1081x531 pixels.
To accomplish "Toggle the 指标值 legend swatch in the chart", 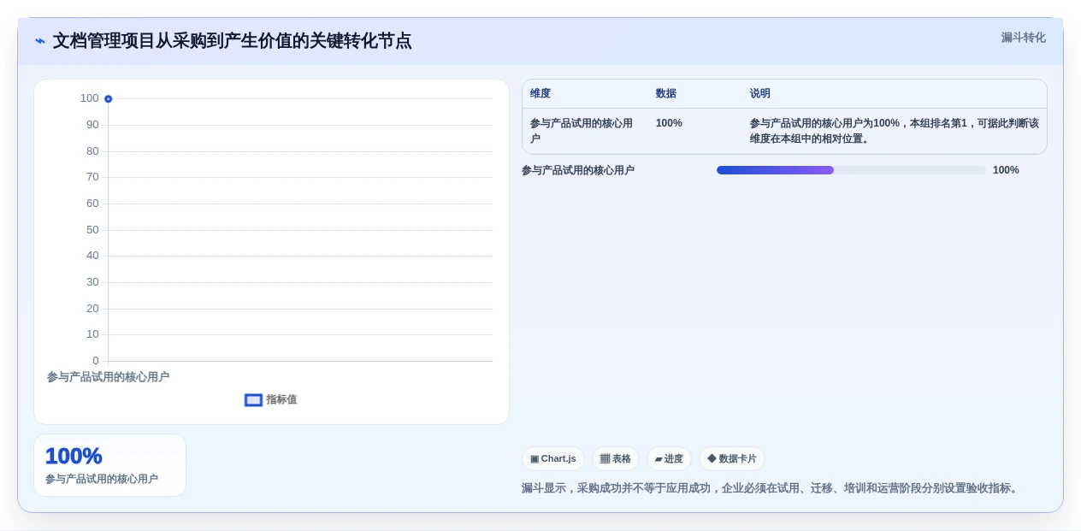I will coord(253,400).
